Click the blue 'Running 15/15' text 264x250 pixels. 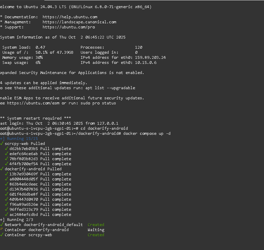(22, 139)
